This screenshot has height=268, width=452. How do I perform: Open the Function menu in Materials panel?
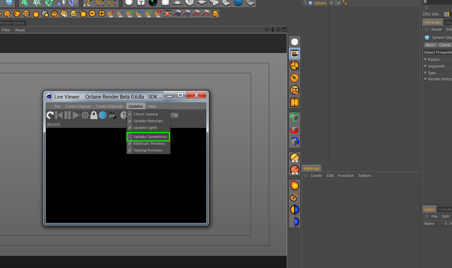tap(346, 176)
